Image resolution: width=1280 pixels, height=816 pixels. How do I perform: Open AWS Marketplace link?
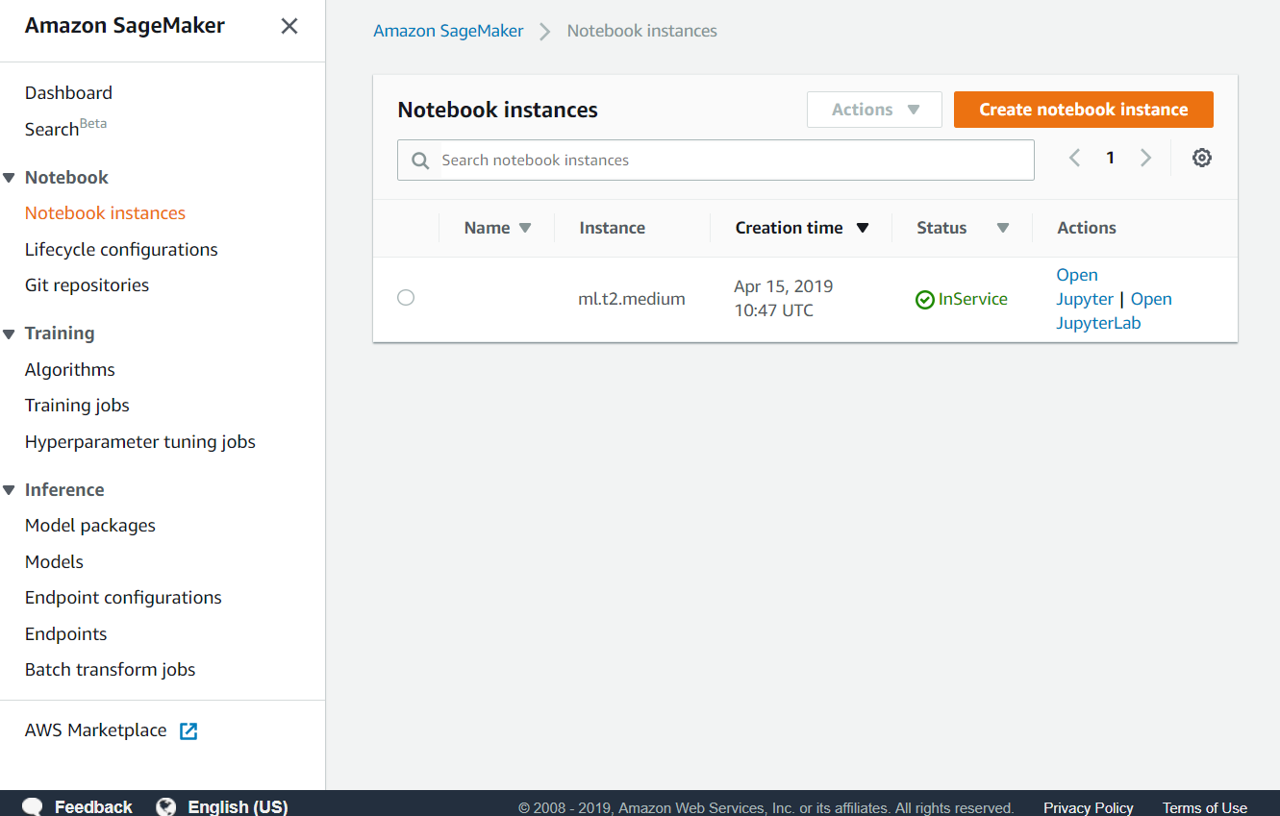pyautogui.click(x=95, y=730)
